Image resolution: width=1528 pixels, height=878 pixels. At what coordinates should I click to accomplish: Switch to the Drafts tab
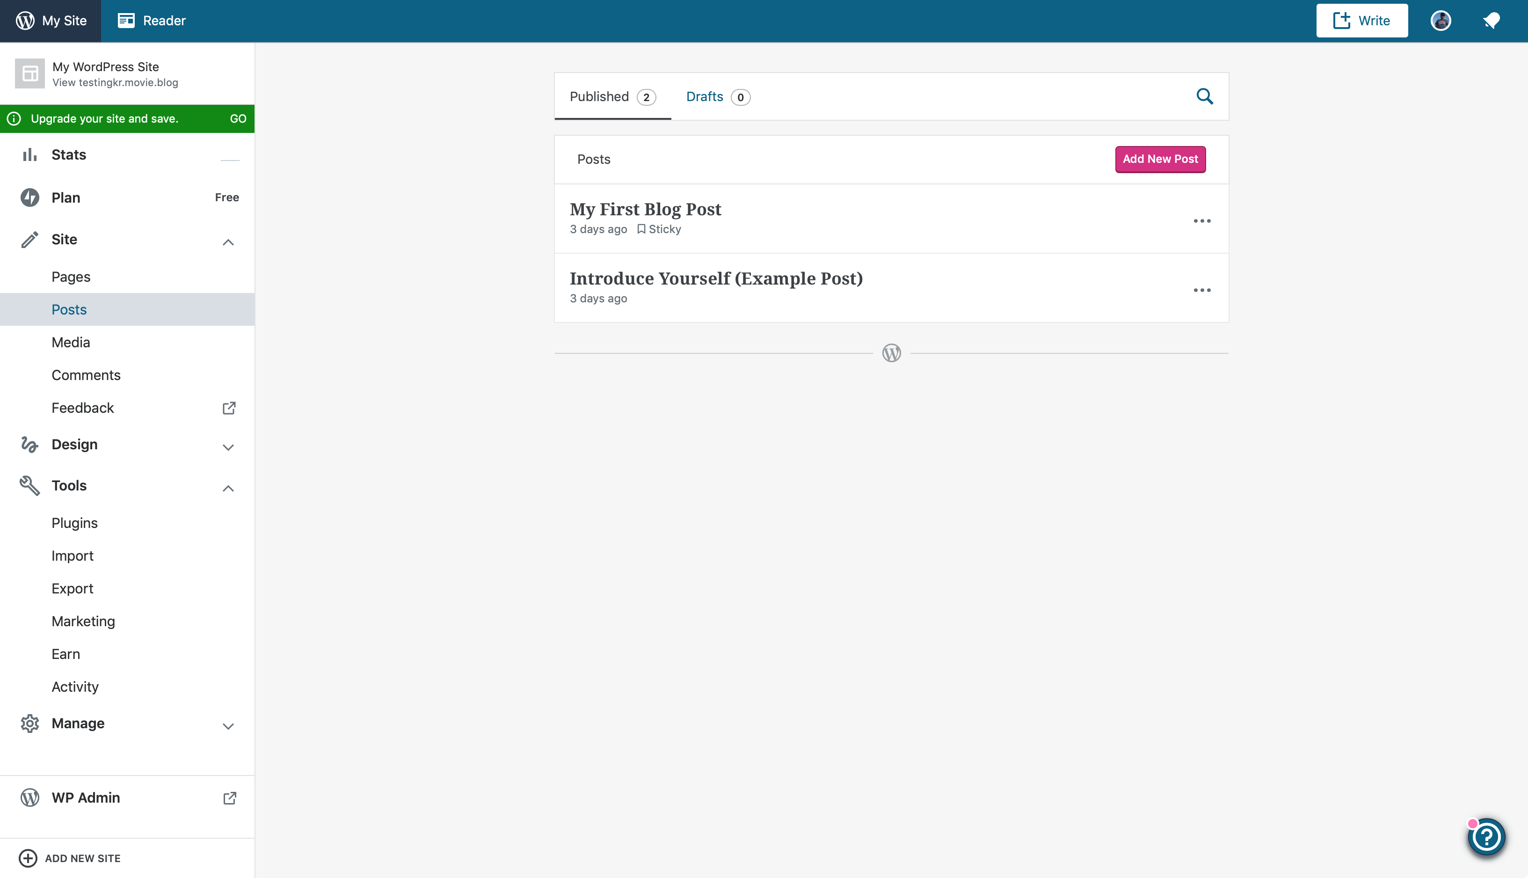tap(718, 96)
